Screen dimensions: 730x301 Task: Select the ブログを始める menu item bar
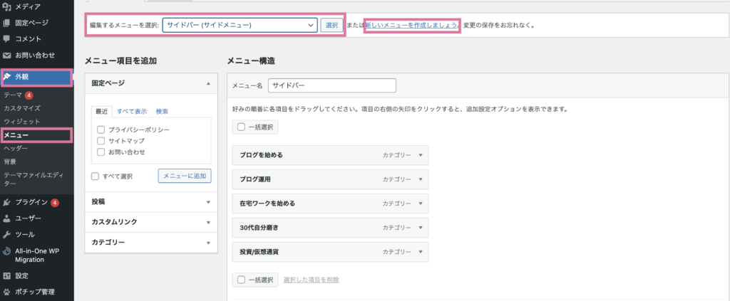point(330,155)
